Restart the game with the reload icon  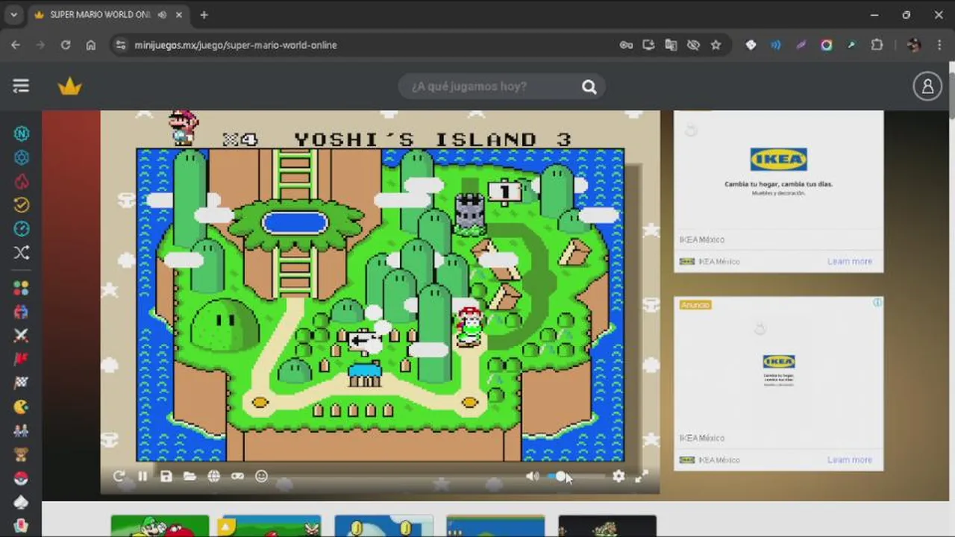click(x=119, y=476)
